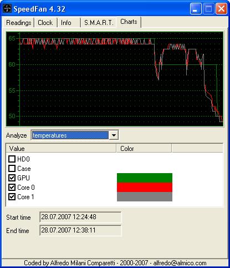
Task: Enable the HD0 checkbox
Action: click(12, 159)
